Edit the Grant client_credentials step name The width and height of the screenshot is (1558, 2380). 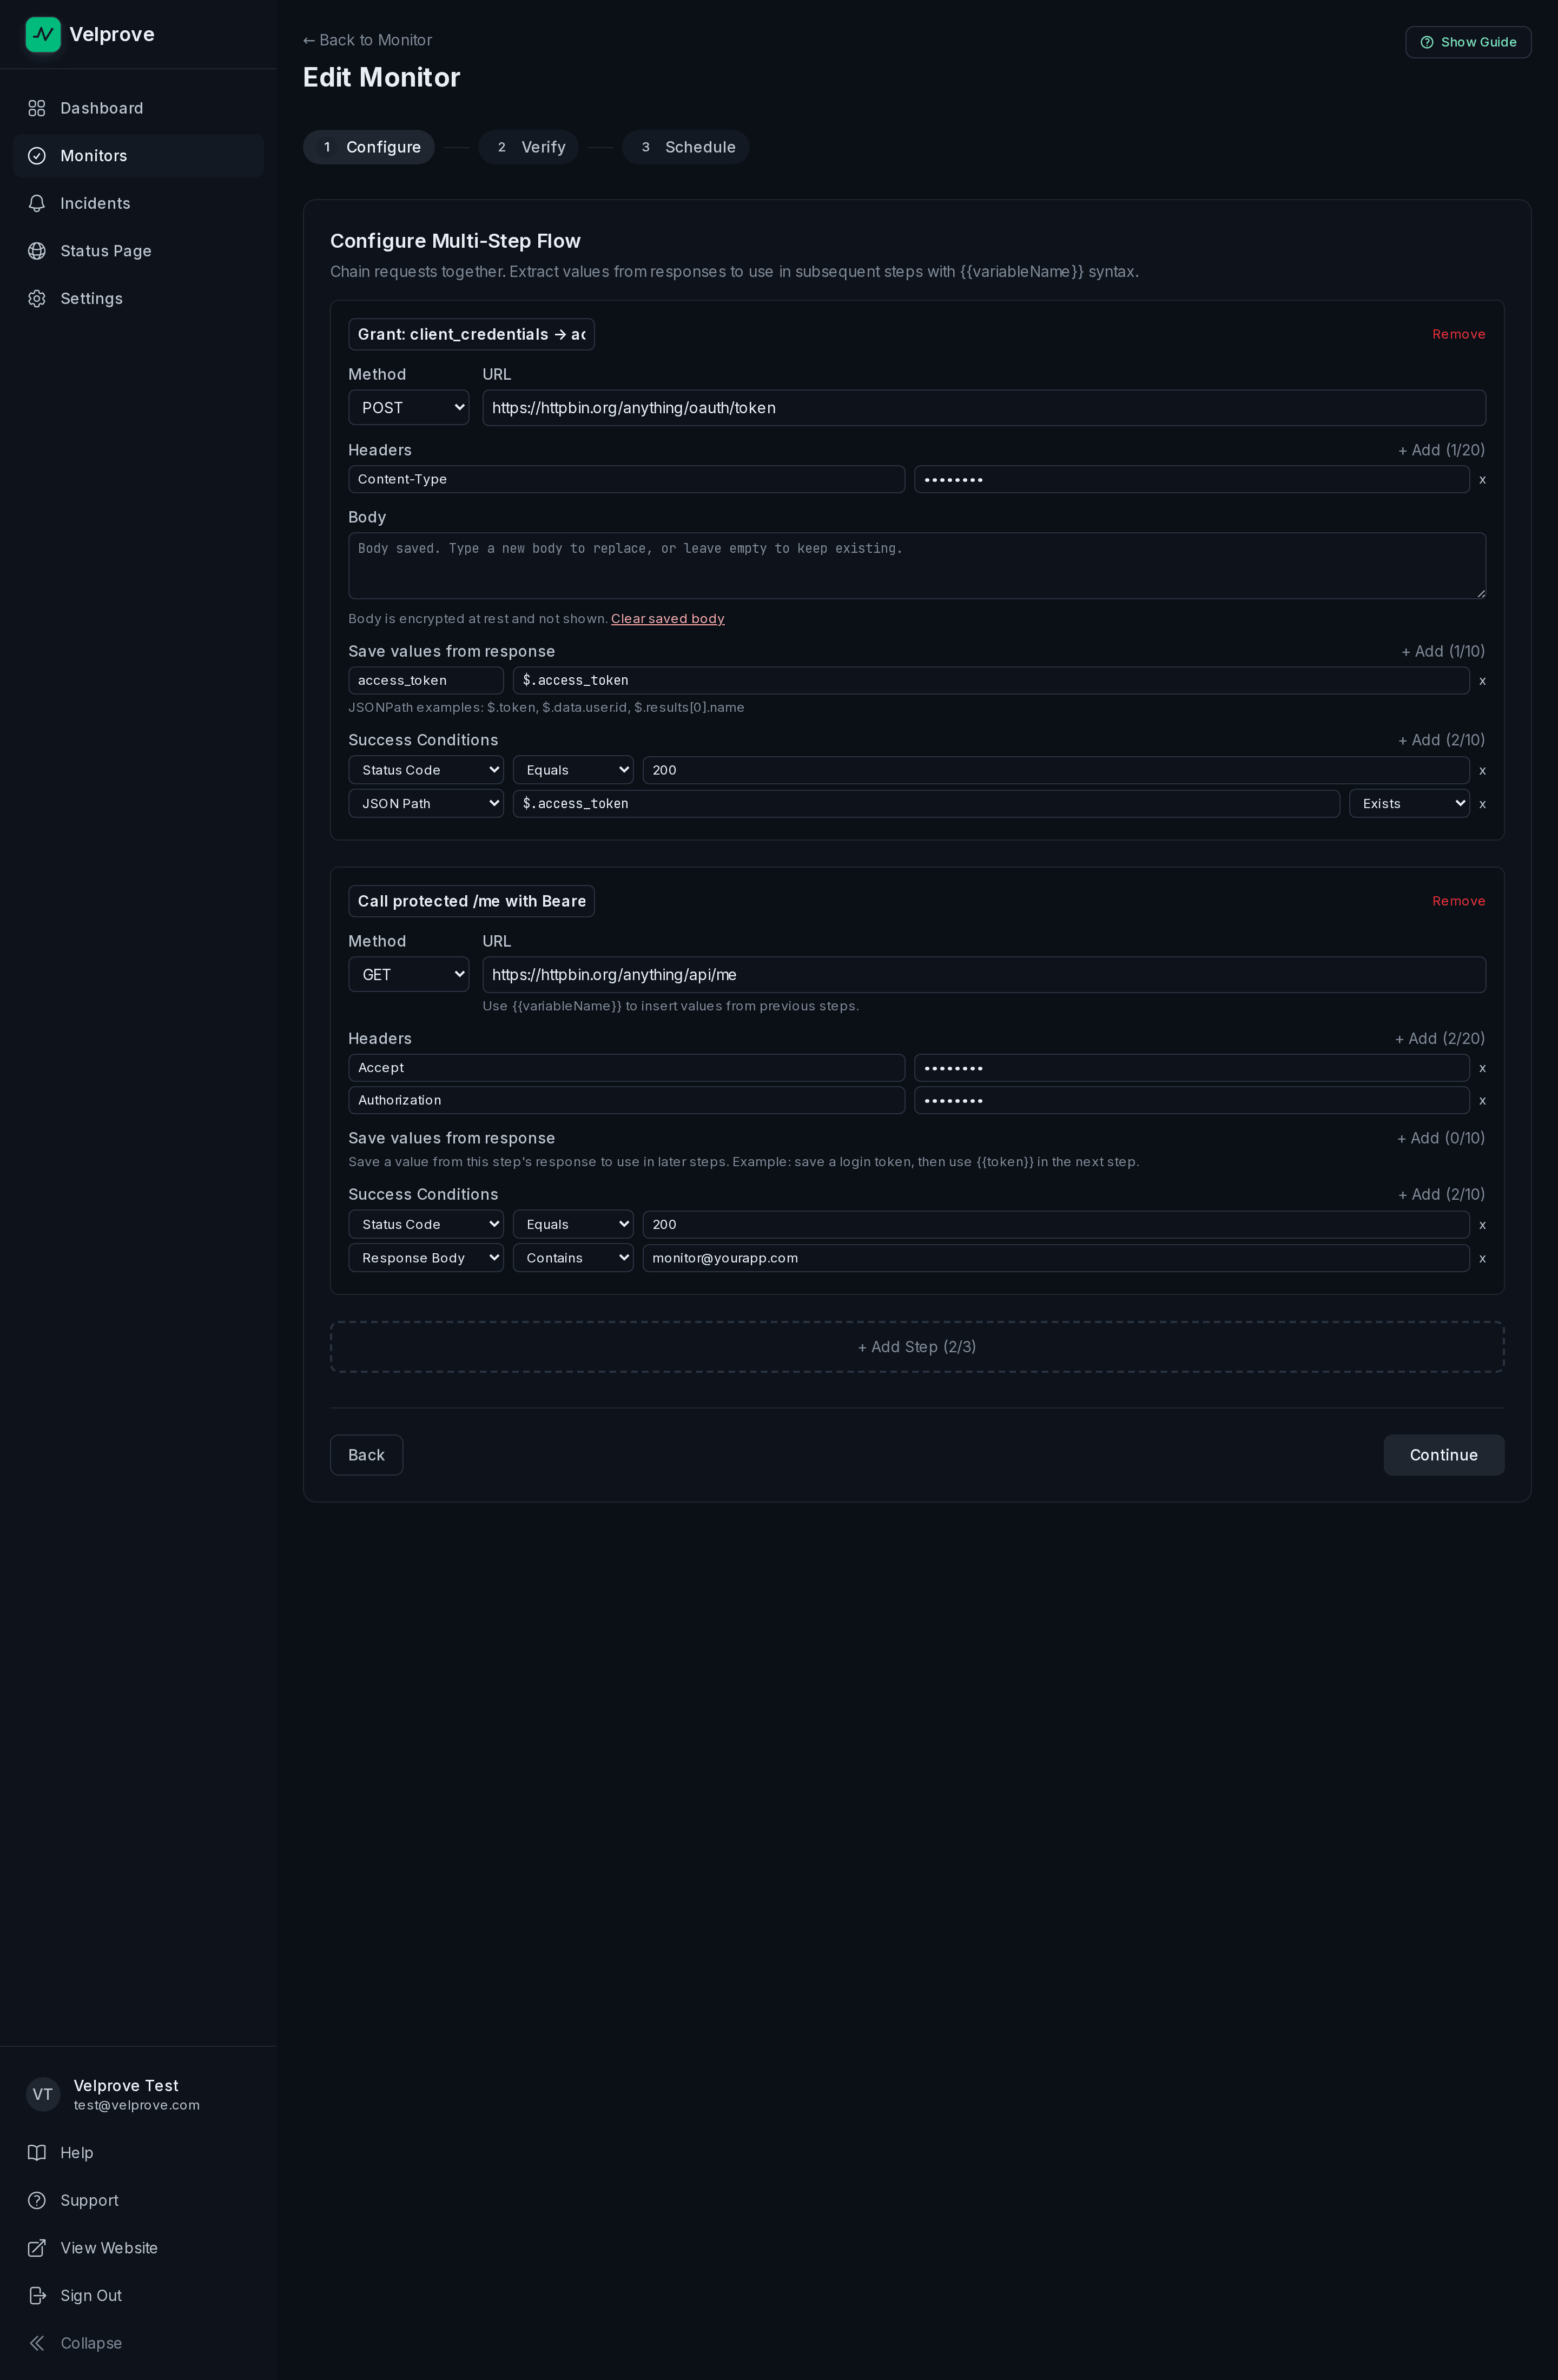471,334
